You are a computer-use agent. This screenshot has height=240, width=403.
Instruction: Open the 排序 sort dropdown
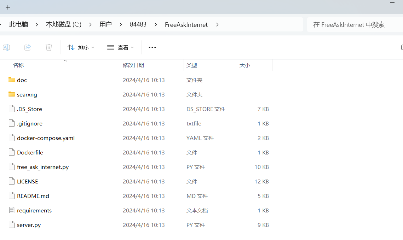click(x=81, y=47)
